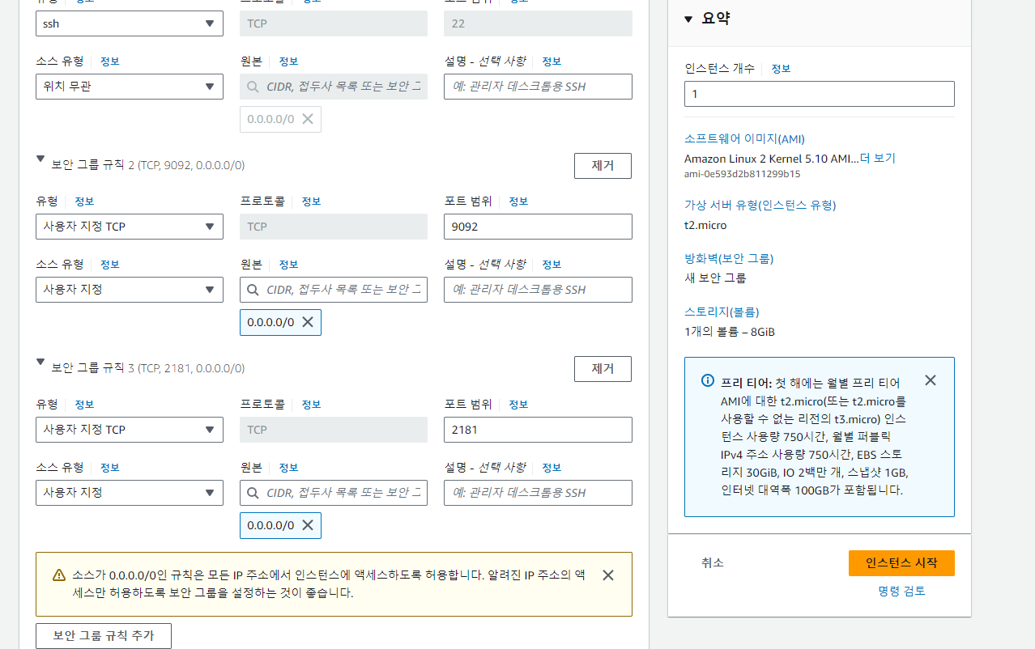Click 더 보기 link for AMI name

pyautogui.click(x=878, y=159)
